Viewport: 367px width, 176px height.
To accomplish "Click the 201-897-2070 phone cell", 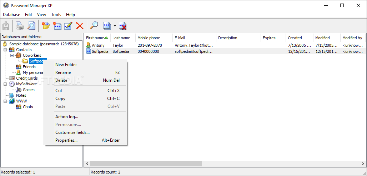I will coord(150,45).
